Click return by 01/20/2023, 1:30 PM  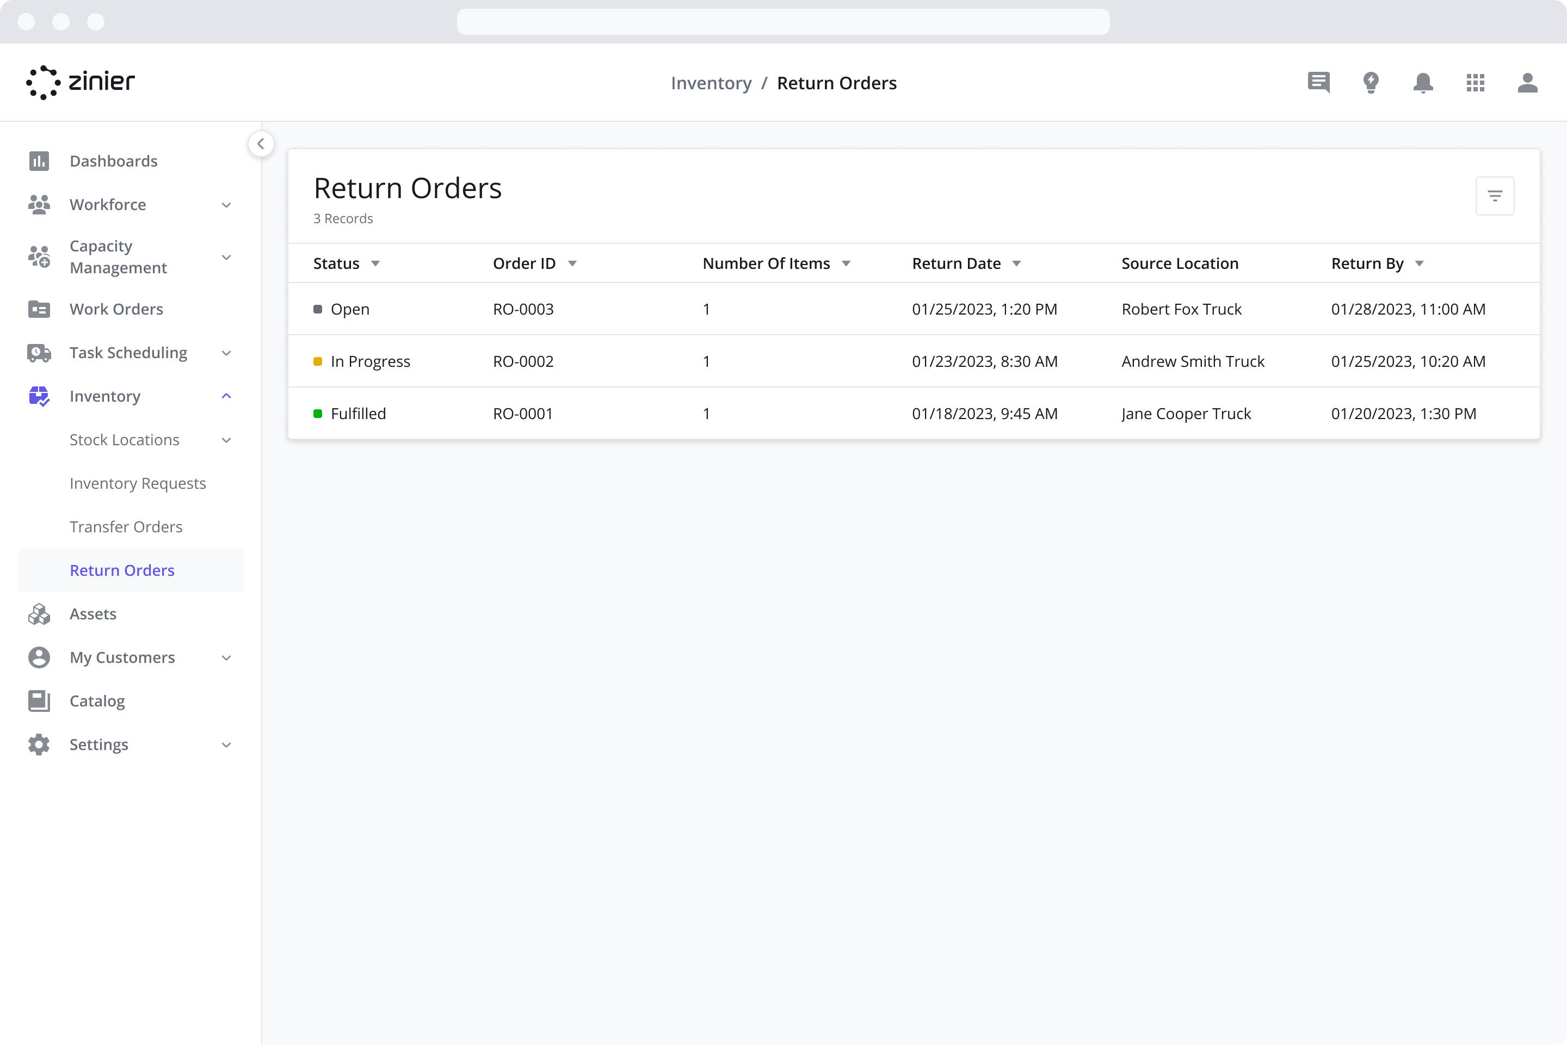[x=1404, y=413]
